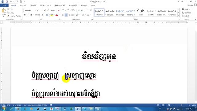This screenshot has height=111, width=197.
Task: Toggle Show/Hide paragraph marks
Action: click(x=91, y=10)
